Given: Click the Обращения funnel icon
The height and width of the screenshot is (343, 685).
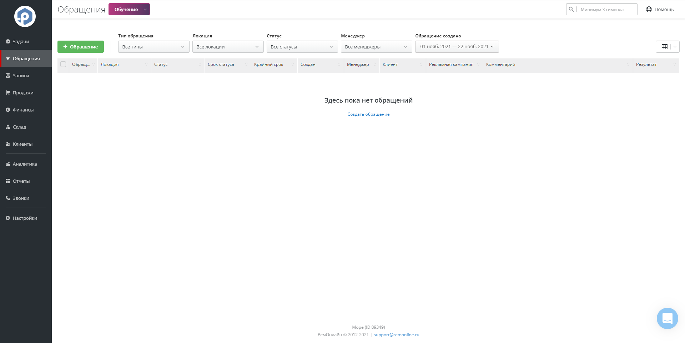Looking at the screenshot, I should tap(8, 58).
